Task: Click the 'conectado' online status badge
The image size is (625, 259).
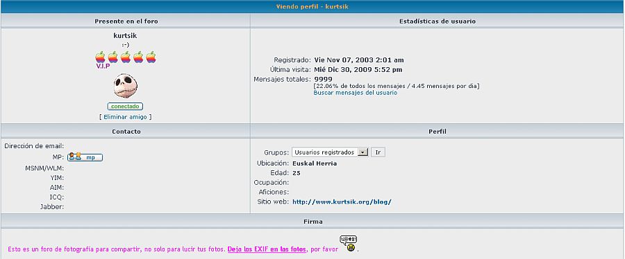Action: pyautogui.click(x=125, y=107)
